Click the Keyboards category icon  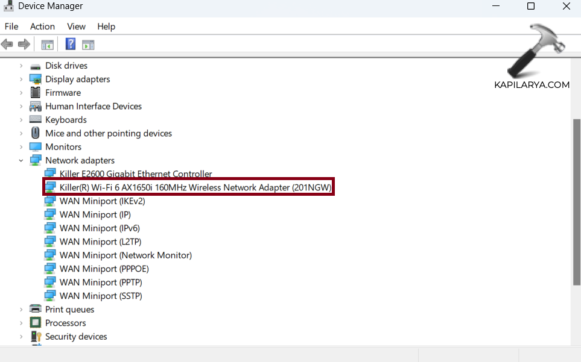tap(36, 120)
